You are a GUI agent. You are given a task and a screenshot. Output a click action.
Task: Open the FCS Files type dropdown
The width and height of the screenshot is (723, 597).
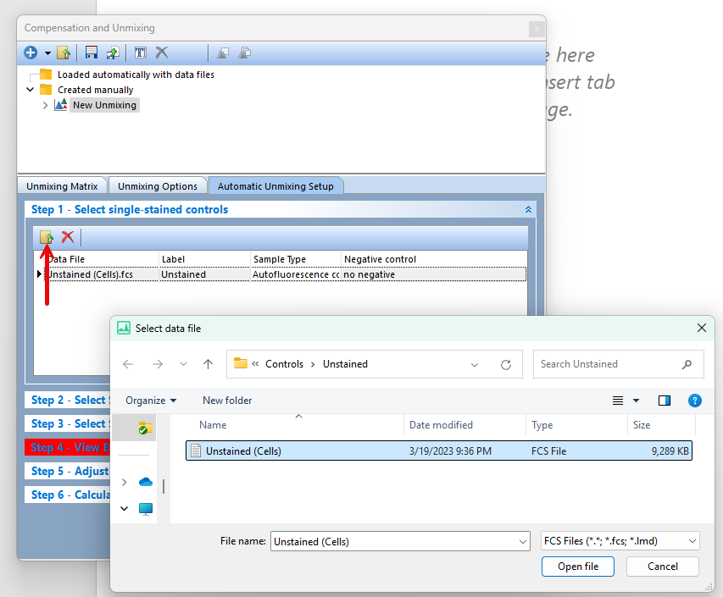[620, 541]
